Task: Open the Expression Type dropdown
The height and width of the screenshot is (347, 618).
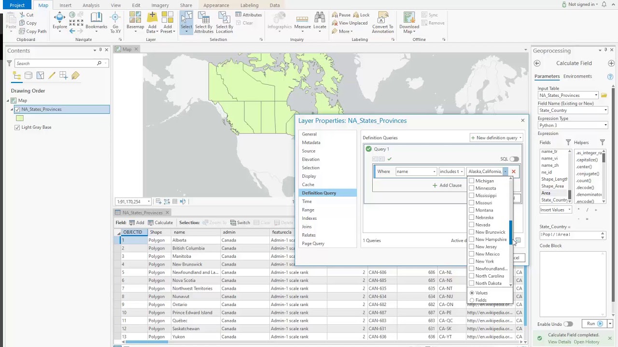Action: (605, 125)
